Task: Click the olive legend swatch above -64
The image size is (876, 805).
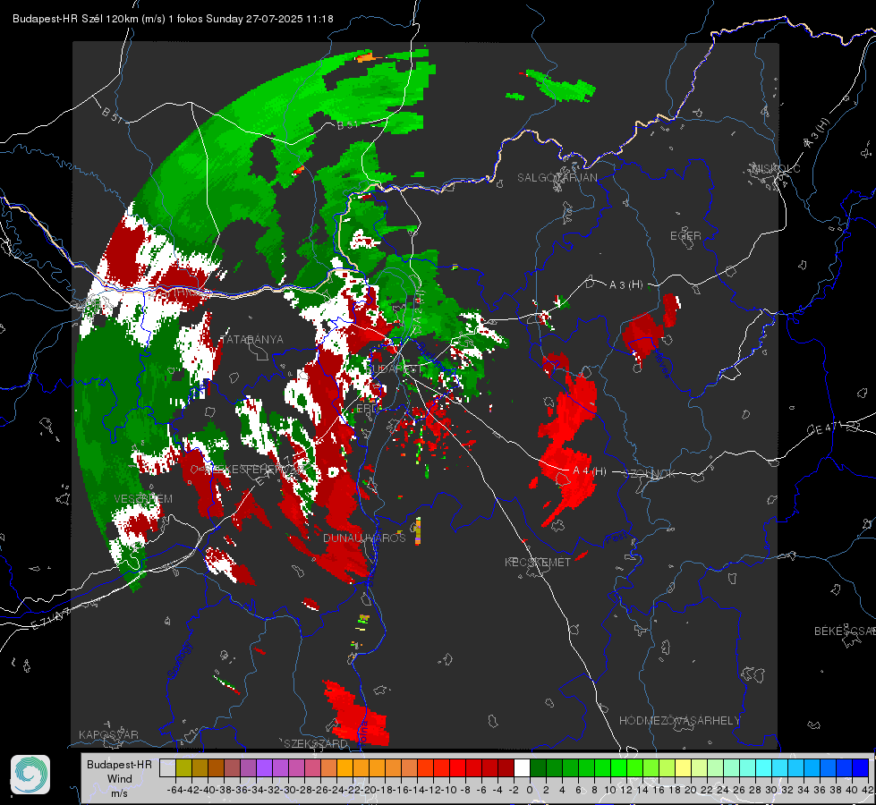Action: pos(183,768)
